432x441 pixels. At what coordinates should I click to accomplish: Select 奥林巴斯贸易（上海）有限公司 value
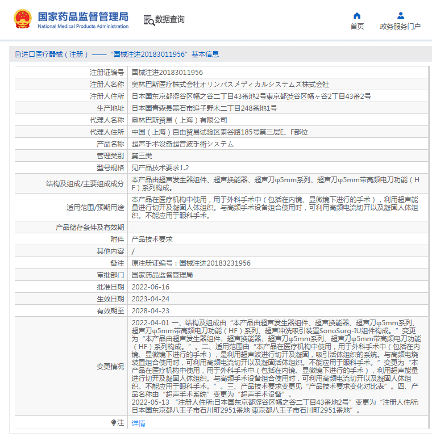(179, 120)
